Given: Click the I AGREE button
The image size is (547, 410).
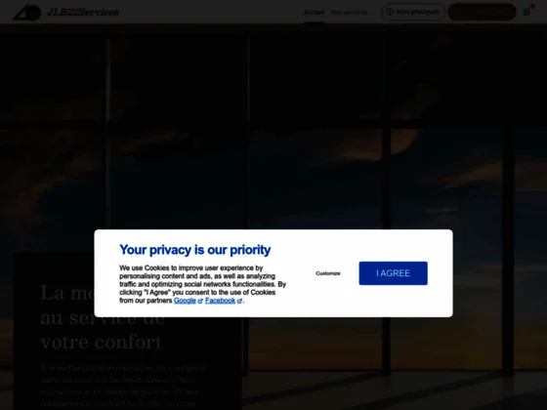Looking at the screenshot, I should [393, 273].
